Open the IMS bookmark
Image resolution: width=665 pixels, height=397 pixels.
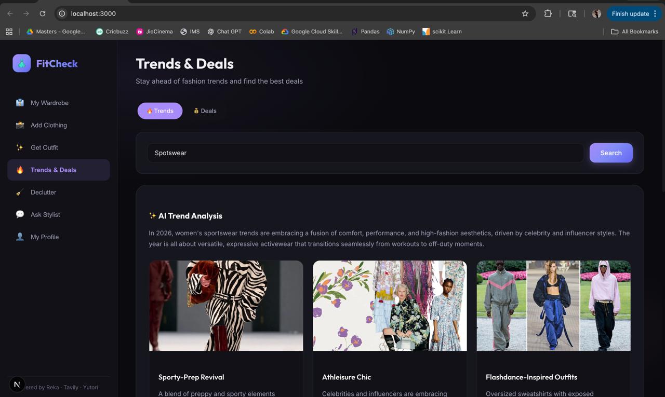click(x=190, y=32)
